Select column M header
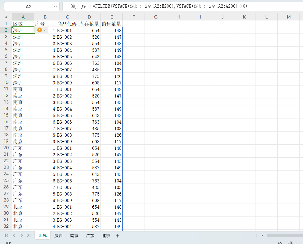Screen dimensions: 303x244 [x=289, y=17]
